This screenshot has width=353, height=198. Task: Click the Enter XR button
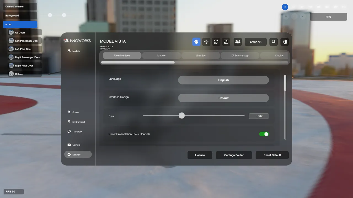pyautogui.click(x=256, y=42)
